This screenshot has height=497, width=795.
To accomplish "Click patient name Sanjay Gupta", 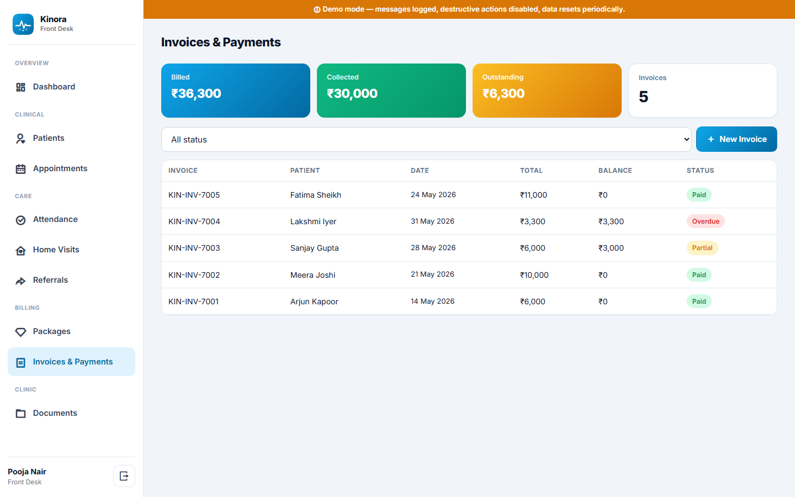I will (315, 248).
